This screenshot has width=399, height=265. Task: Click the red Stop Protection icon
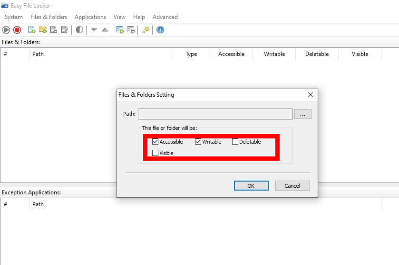click(17, 30)
